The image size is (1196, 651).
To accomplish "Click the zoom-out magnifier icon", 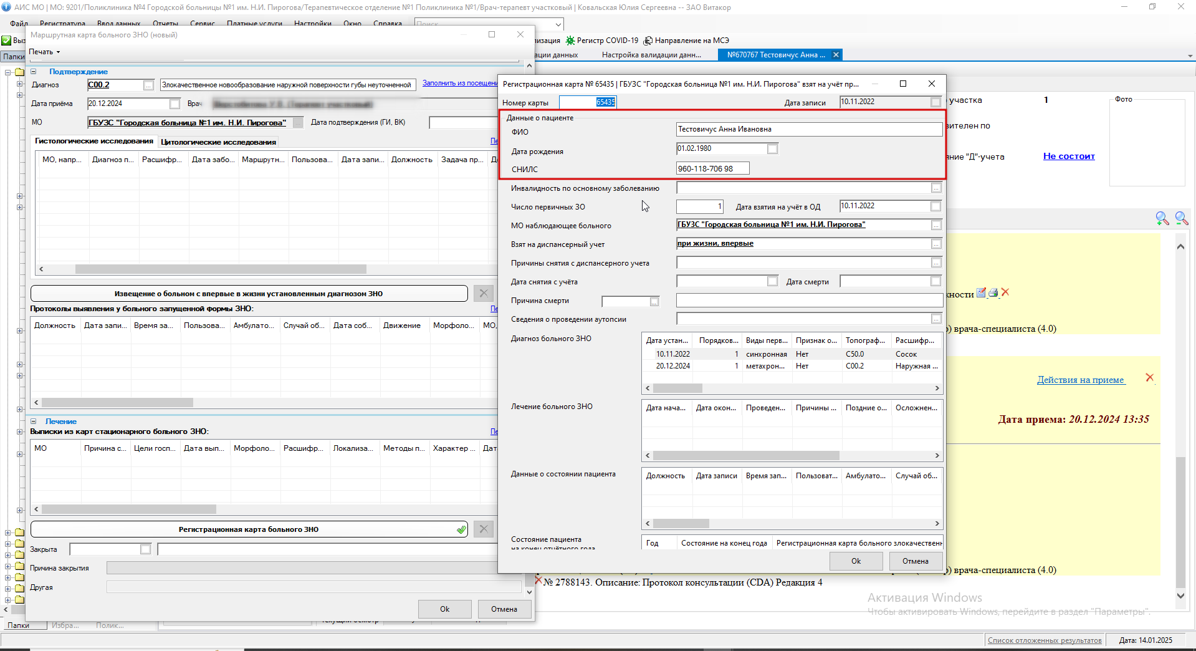I will tap(1181, 218).
